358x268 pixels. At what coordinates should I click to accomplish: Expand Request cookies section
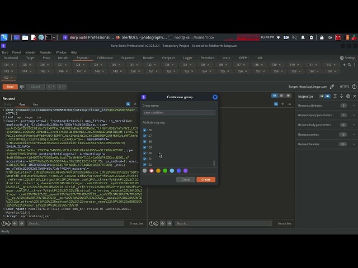coord(353,135)
